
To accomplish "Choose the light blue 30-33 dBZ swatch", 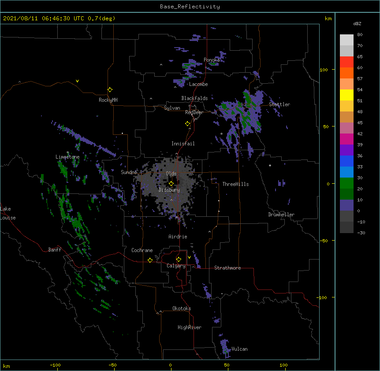I will pos(346,172).
